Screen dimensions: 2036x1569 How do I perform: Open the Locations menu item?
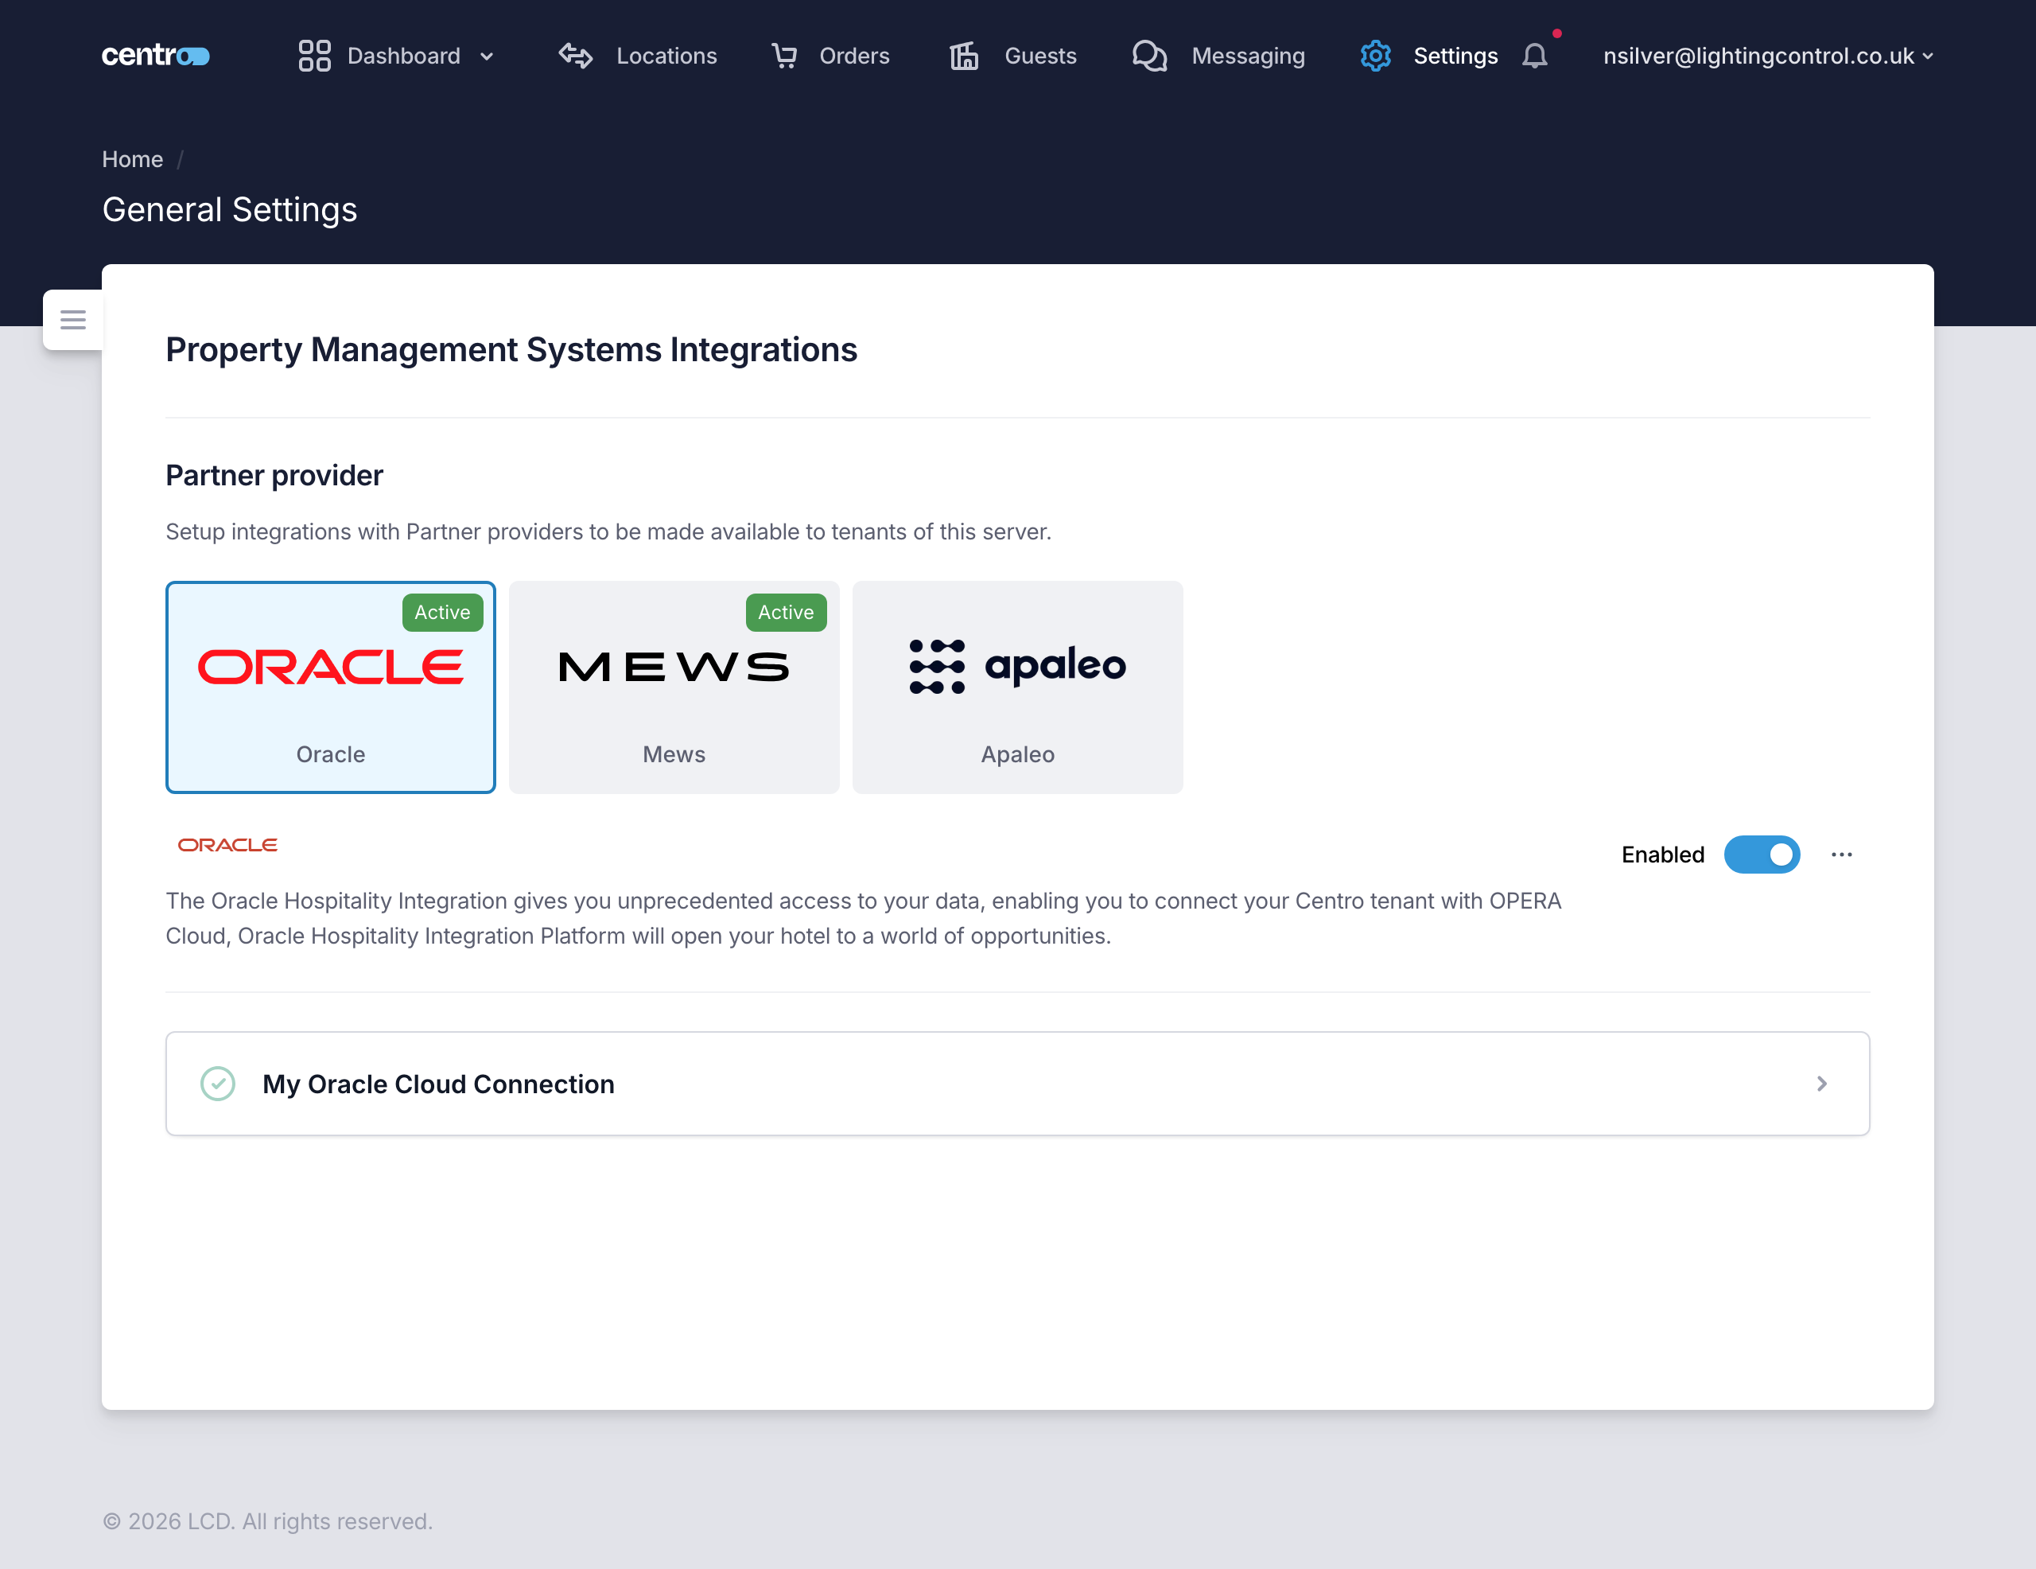(x=666, y=56)
